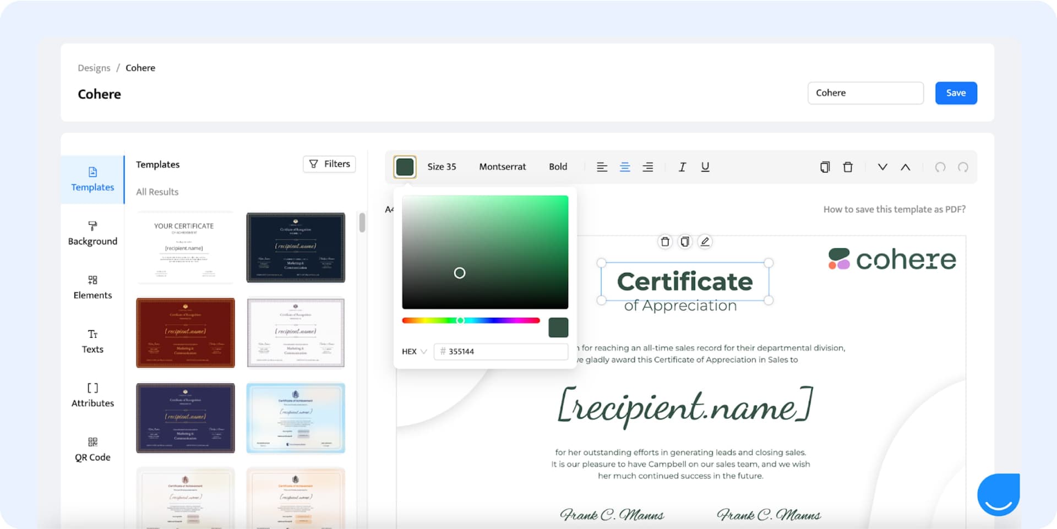Open the QR Code panel

[x=92, y=448]
